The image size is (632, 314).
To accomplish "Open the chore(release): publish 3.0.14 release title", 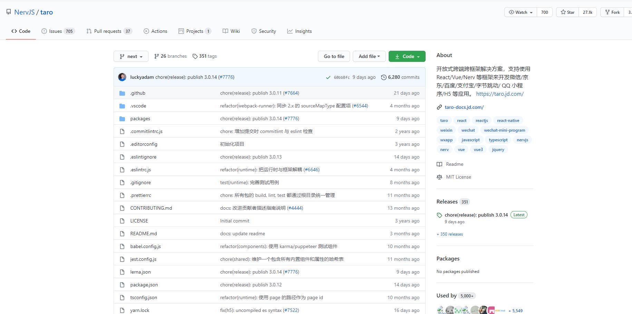I will coord(476,215).
